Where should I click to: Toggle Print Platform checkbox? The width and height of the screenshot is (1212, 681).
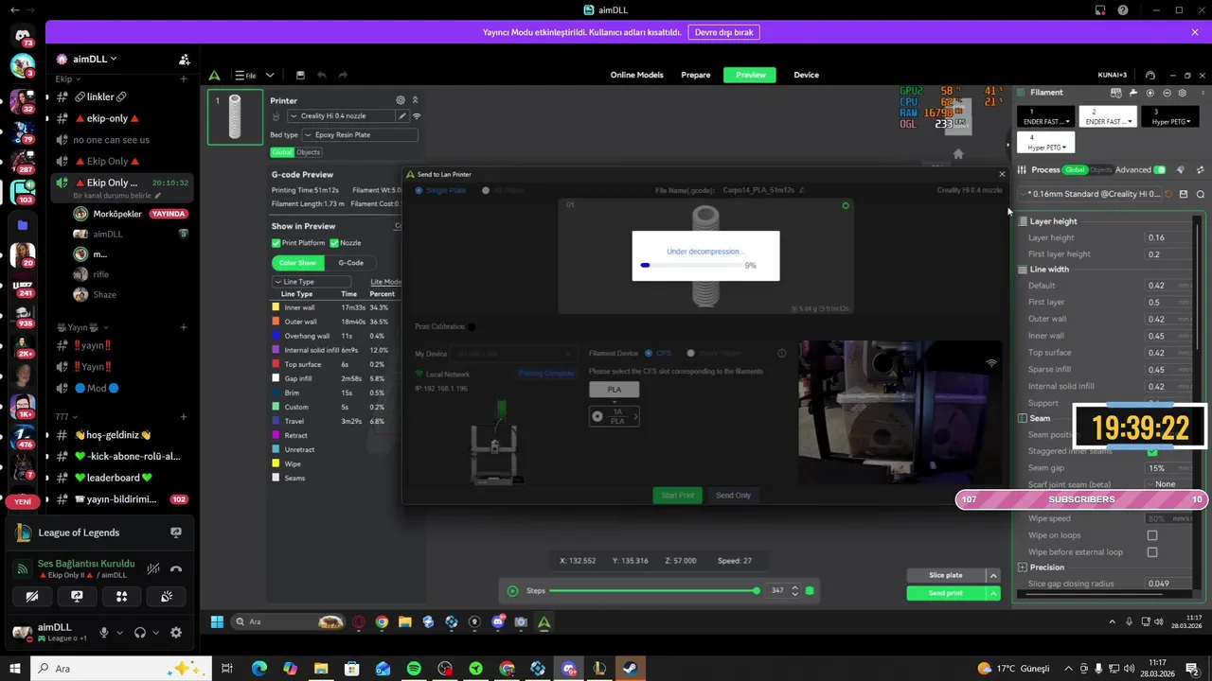pos(276,243)
